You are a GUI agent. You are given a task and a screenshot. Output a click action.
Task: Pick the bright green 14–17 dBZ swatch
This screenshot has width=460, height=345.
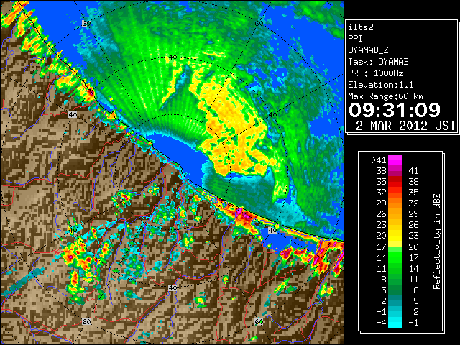tap(395, 257)
